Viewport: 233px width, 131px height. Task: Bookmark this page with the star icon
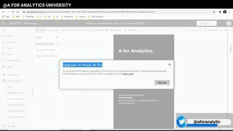tap(214, 12)
